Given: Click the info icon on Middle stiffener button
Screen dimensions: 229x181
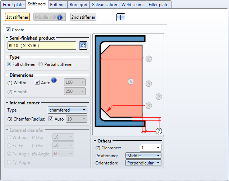Looking at the screenshot, I should (60, 17).
